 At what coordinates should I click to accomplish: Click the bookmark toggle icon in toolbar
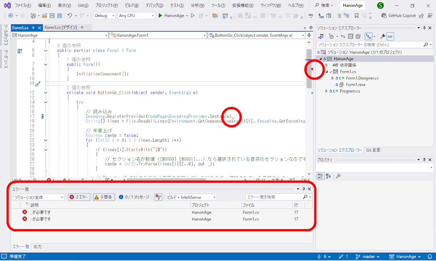point(357,16)
